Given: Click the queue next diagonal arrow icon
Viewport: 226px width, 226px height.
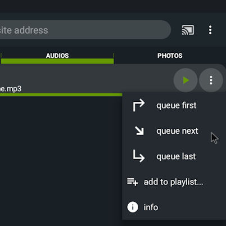Looking at the screenshot, I should click(x=139, y=131).
